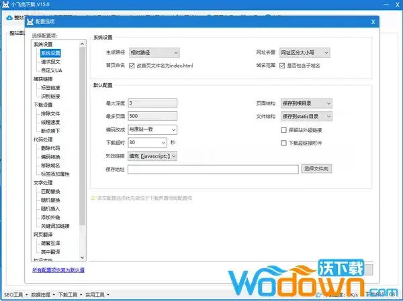Minimize the main 小飞兔下载 window
The height and width of the screenshot is (301, 403).
click(386, 5)
